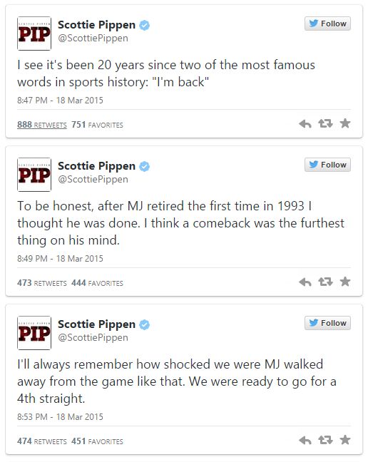
Task: Retweet the "I'm back" tweet
Action: [x=325, y=123]
